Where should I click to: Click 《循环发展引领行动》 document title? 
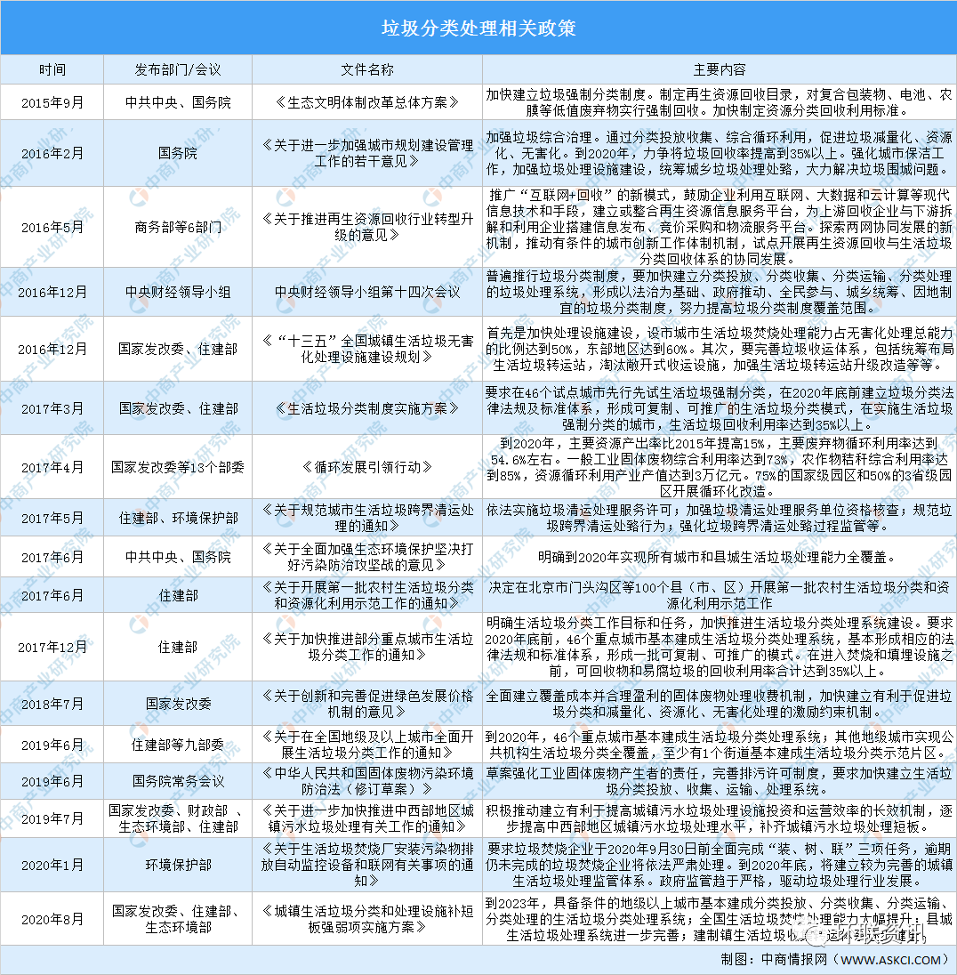(x=366, y=466)
